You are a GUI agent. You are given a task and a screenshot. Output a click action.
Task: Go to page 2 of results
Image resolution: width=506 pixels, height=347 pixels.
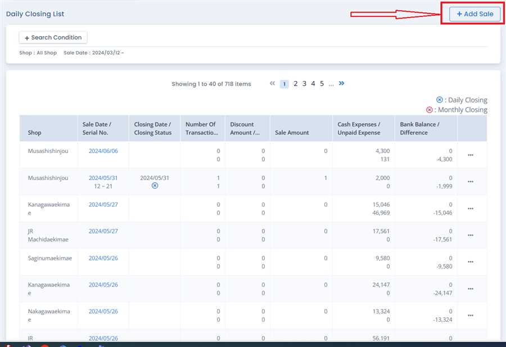(x=296, y=84)
